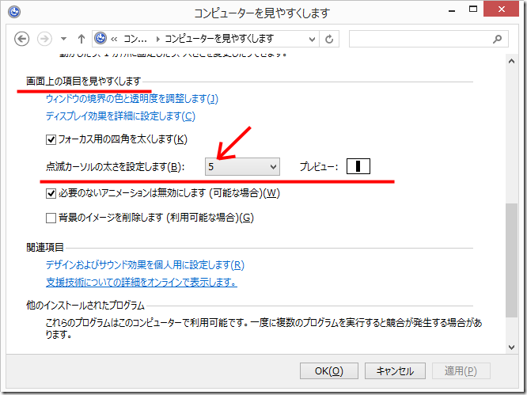Open the blinking cursor thickness dropdown
The image size is (527, 395).
point(242,166)
